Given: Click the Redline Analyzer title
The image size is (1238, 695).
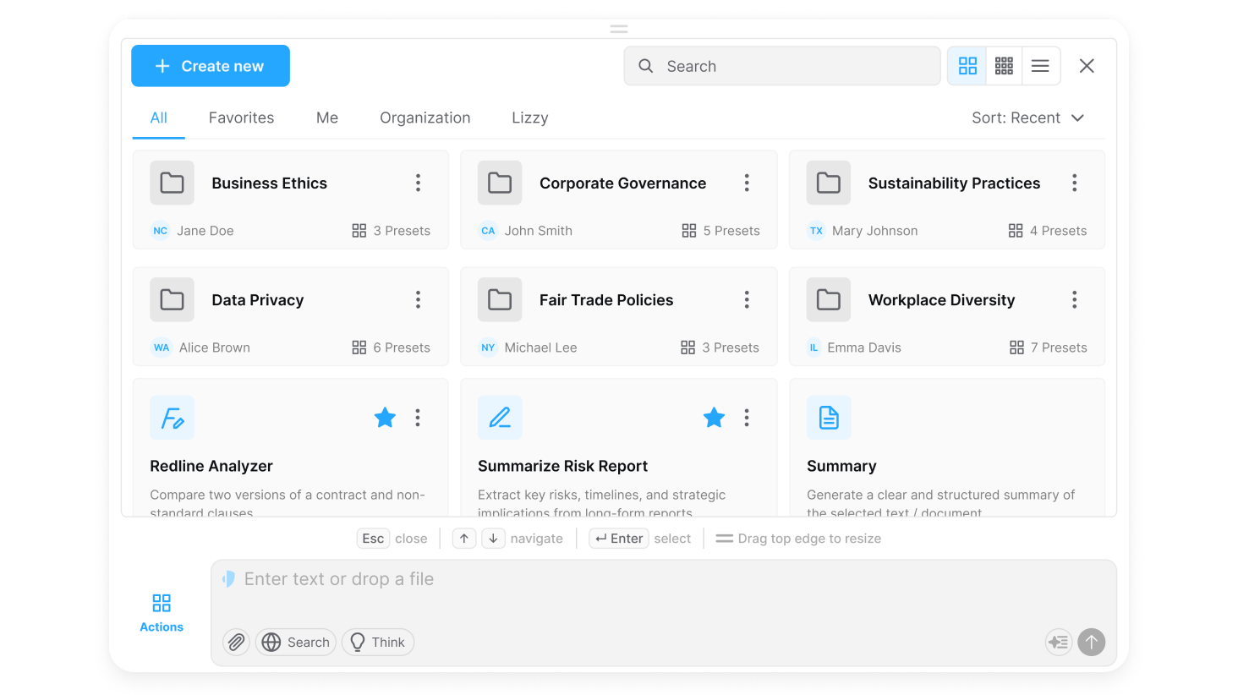Looking at the screenshot, I should click(x=211, y=466).
